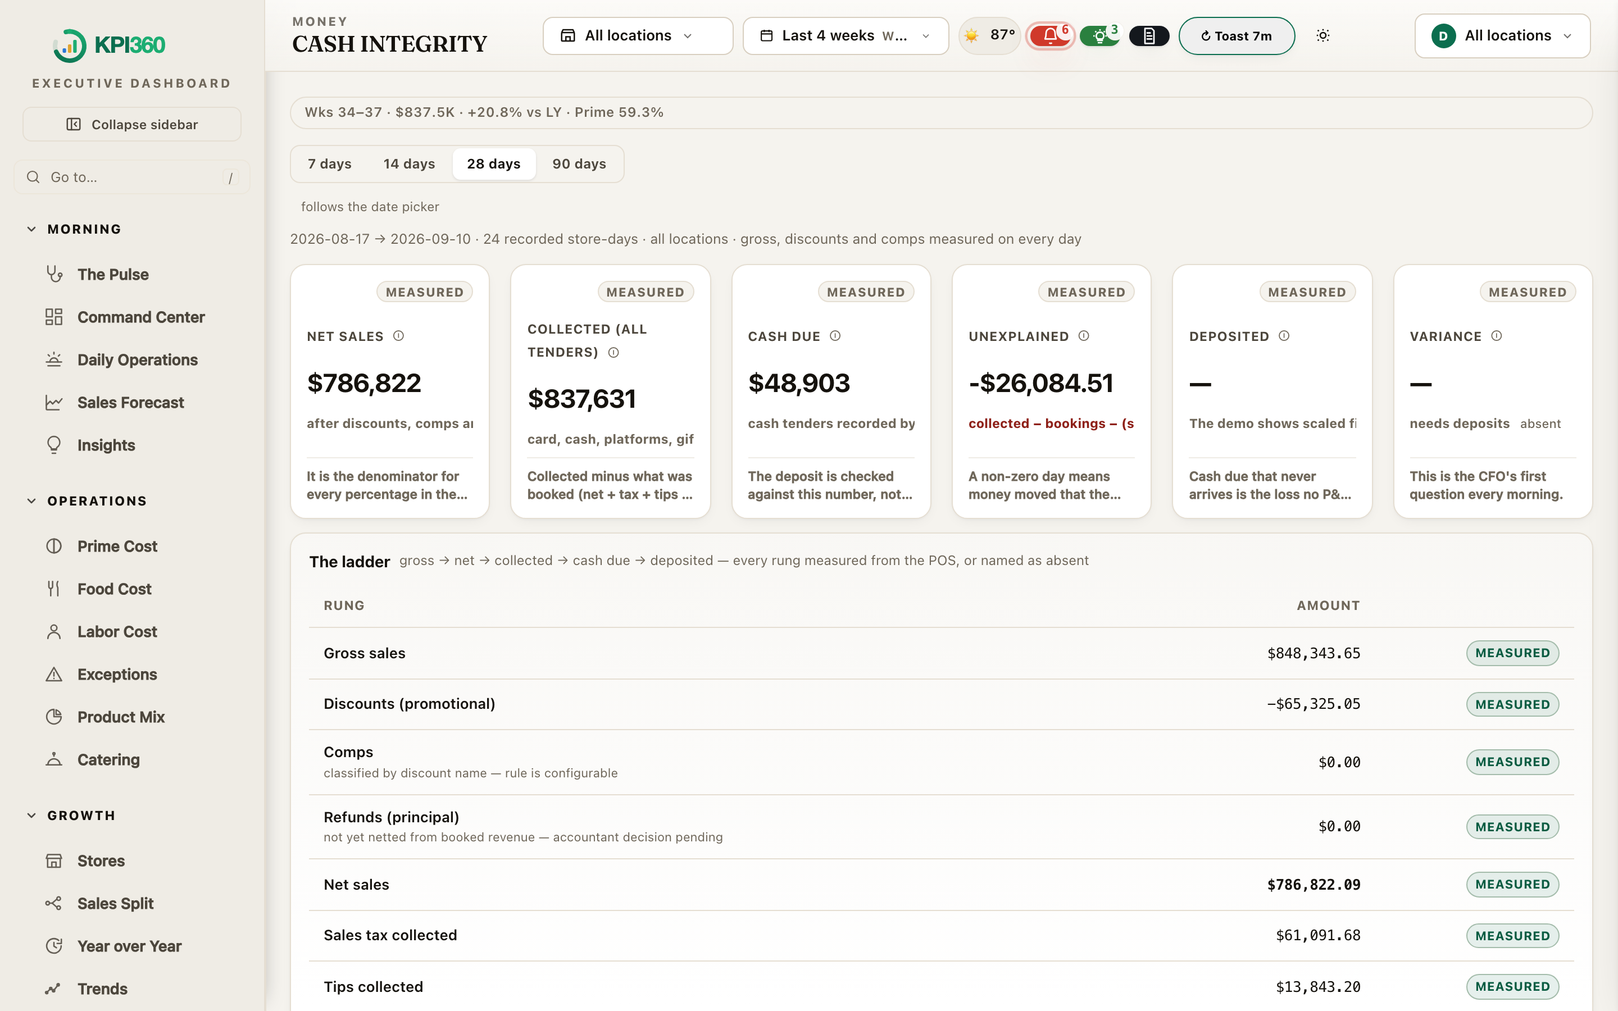Click the KPI360 logo

coord(109,45)
